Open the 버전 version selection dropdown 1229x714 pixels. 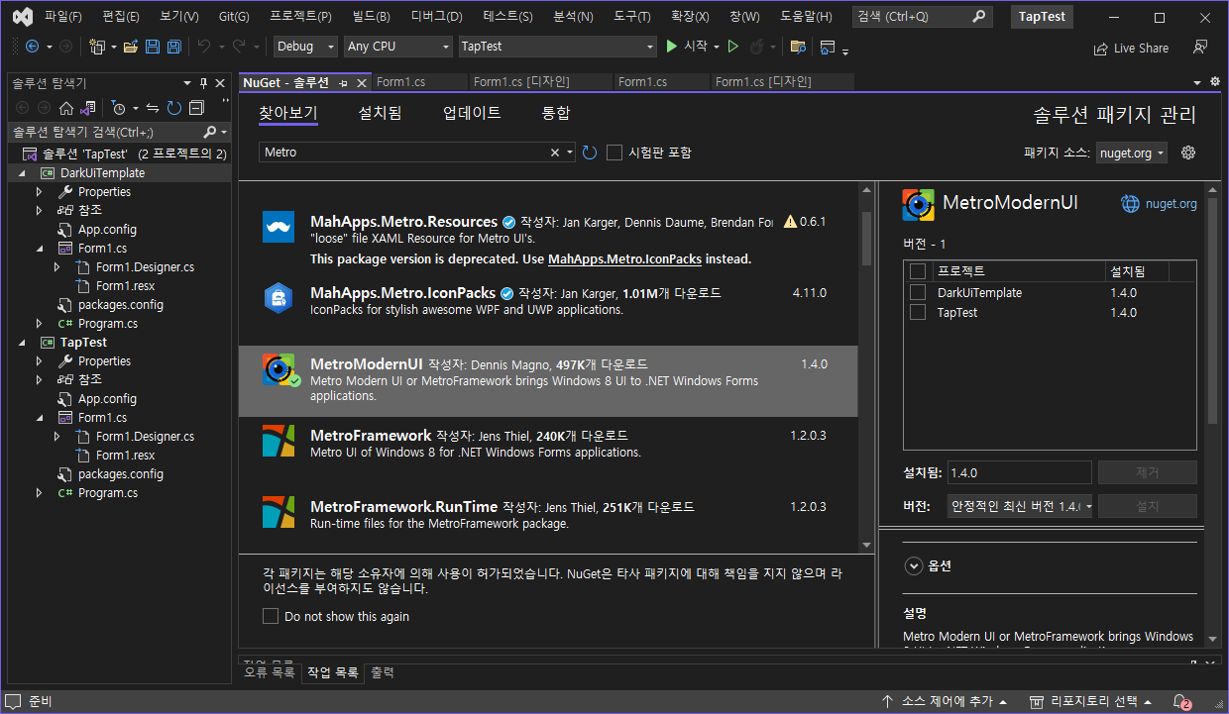pyautogui.click(x=1020, y=506)
